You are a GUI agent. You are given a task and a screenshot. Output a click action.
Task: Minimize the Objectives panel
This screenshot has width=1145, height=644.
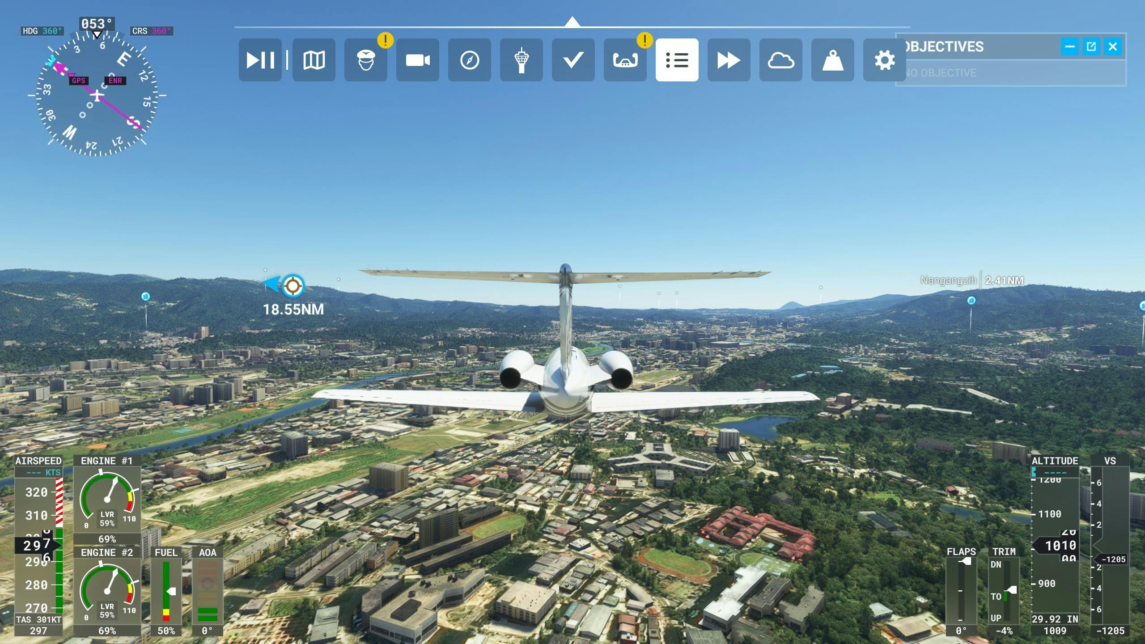tap(1069, 47)
